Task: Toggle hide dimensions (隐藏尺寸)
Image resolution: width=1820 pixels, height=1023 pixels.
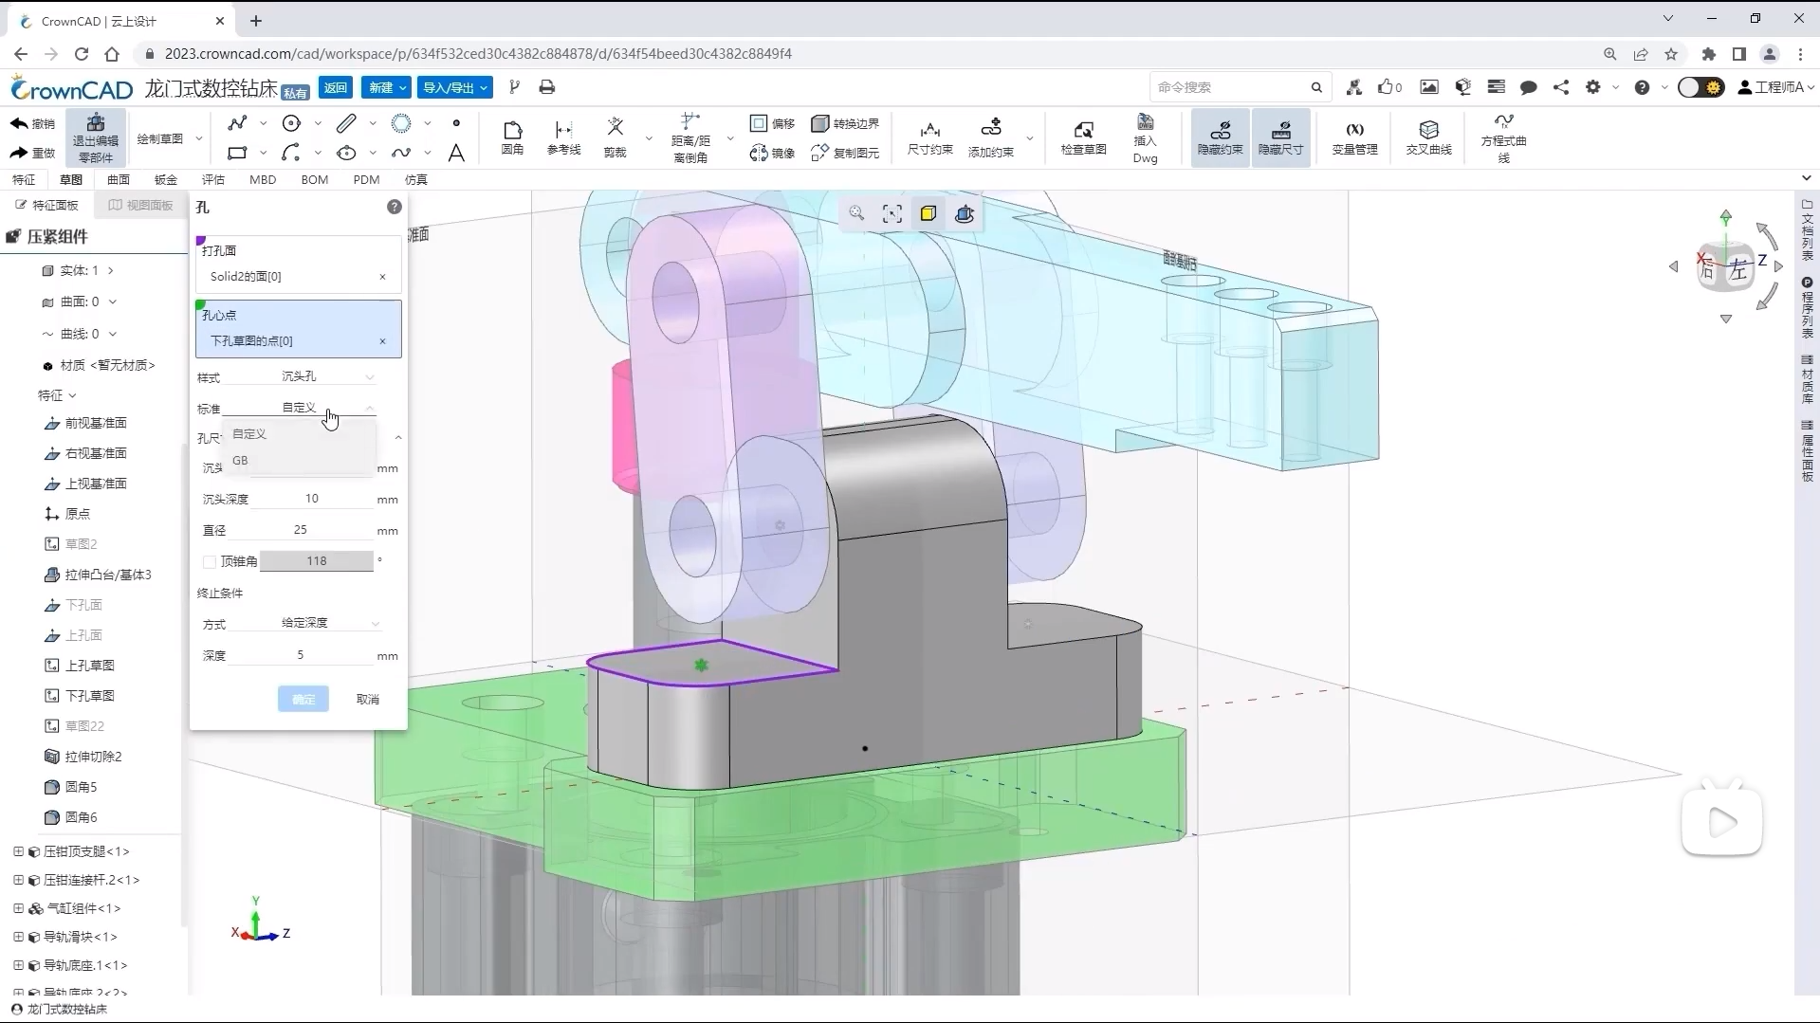Action: pyautogui.click(x=1280, y=137)
